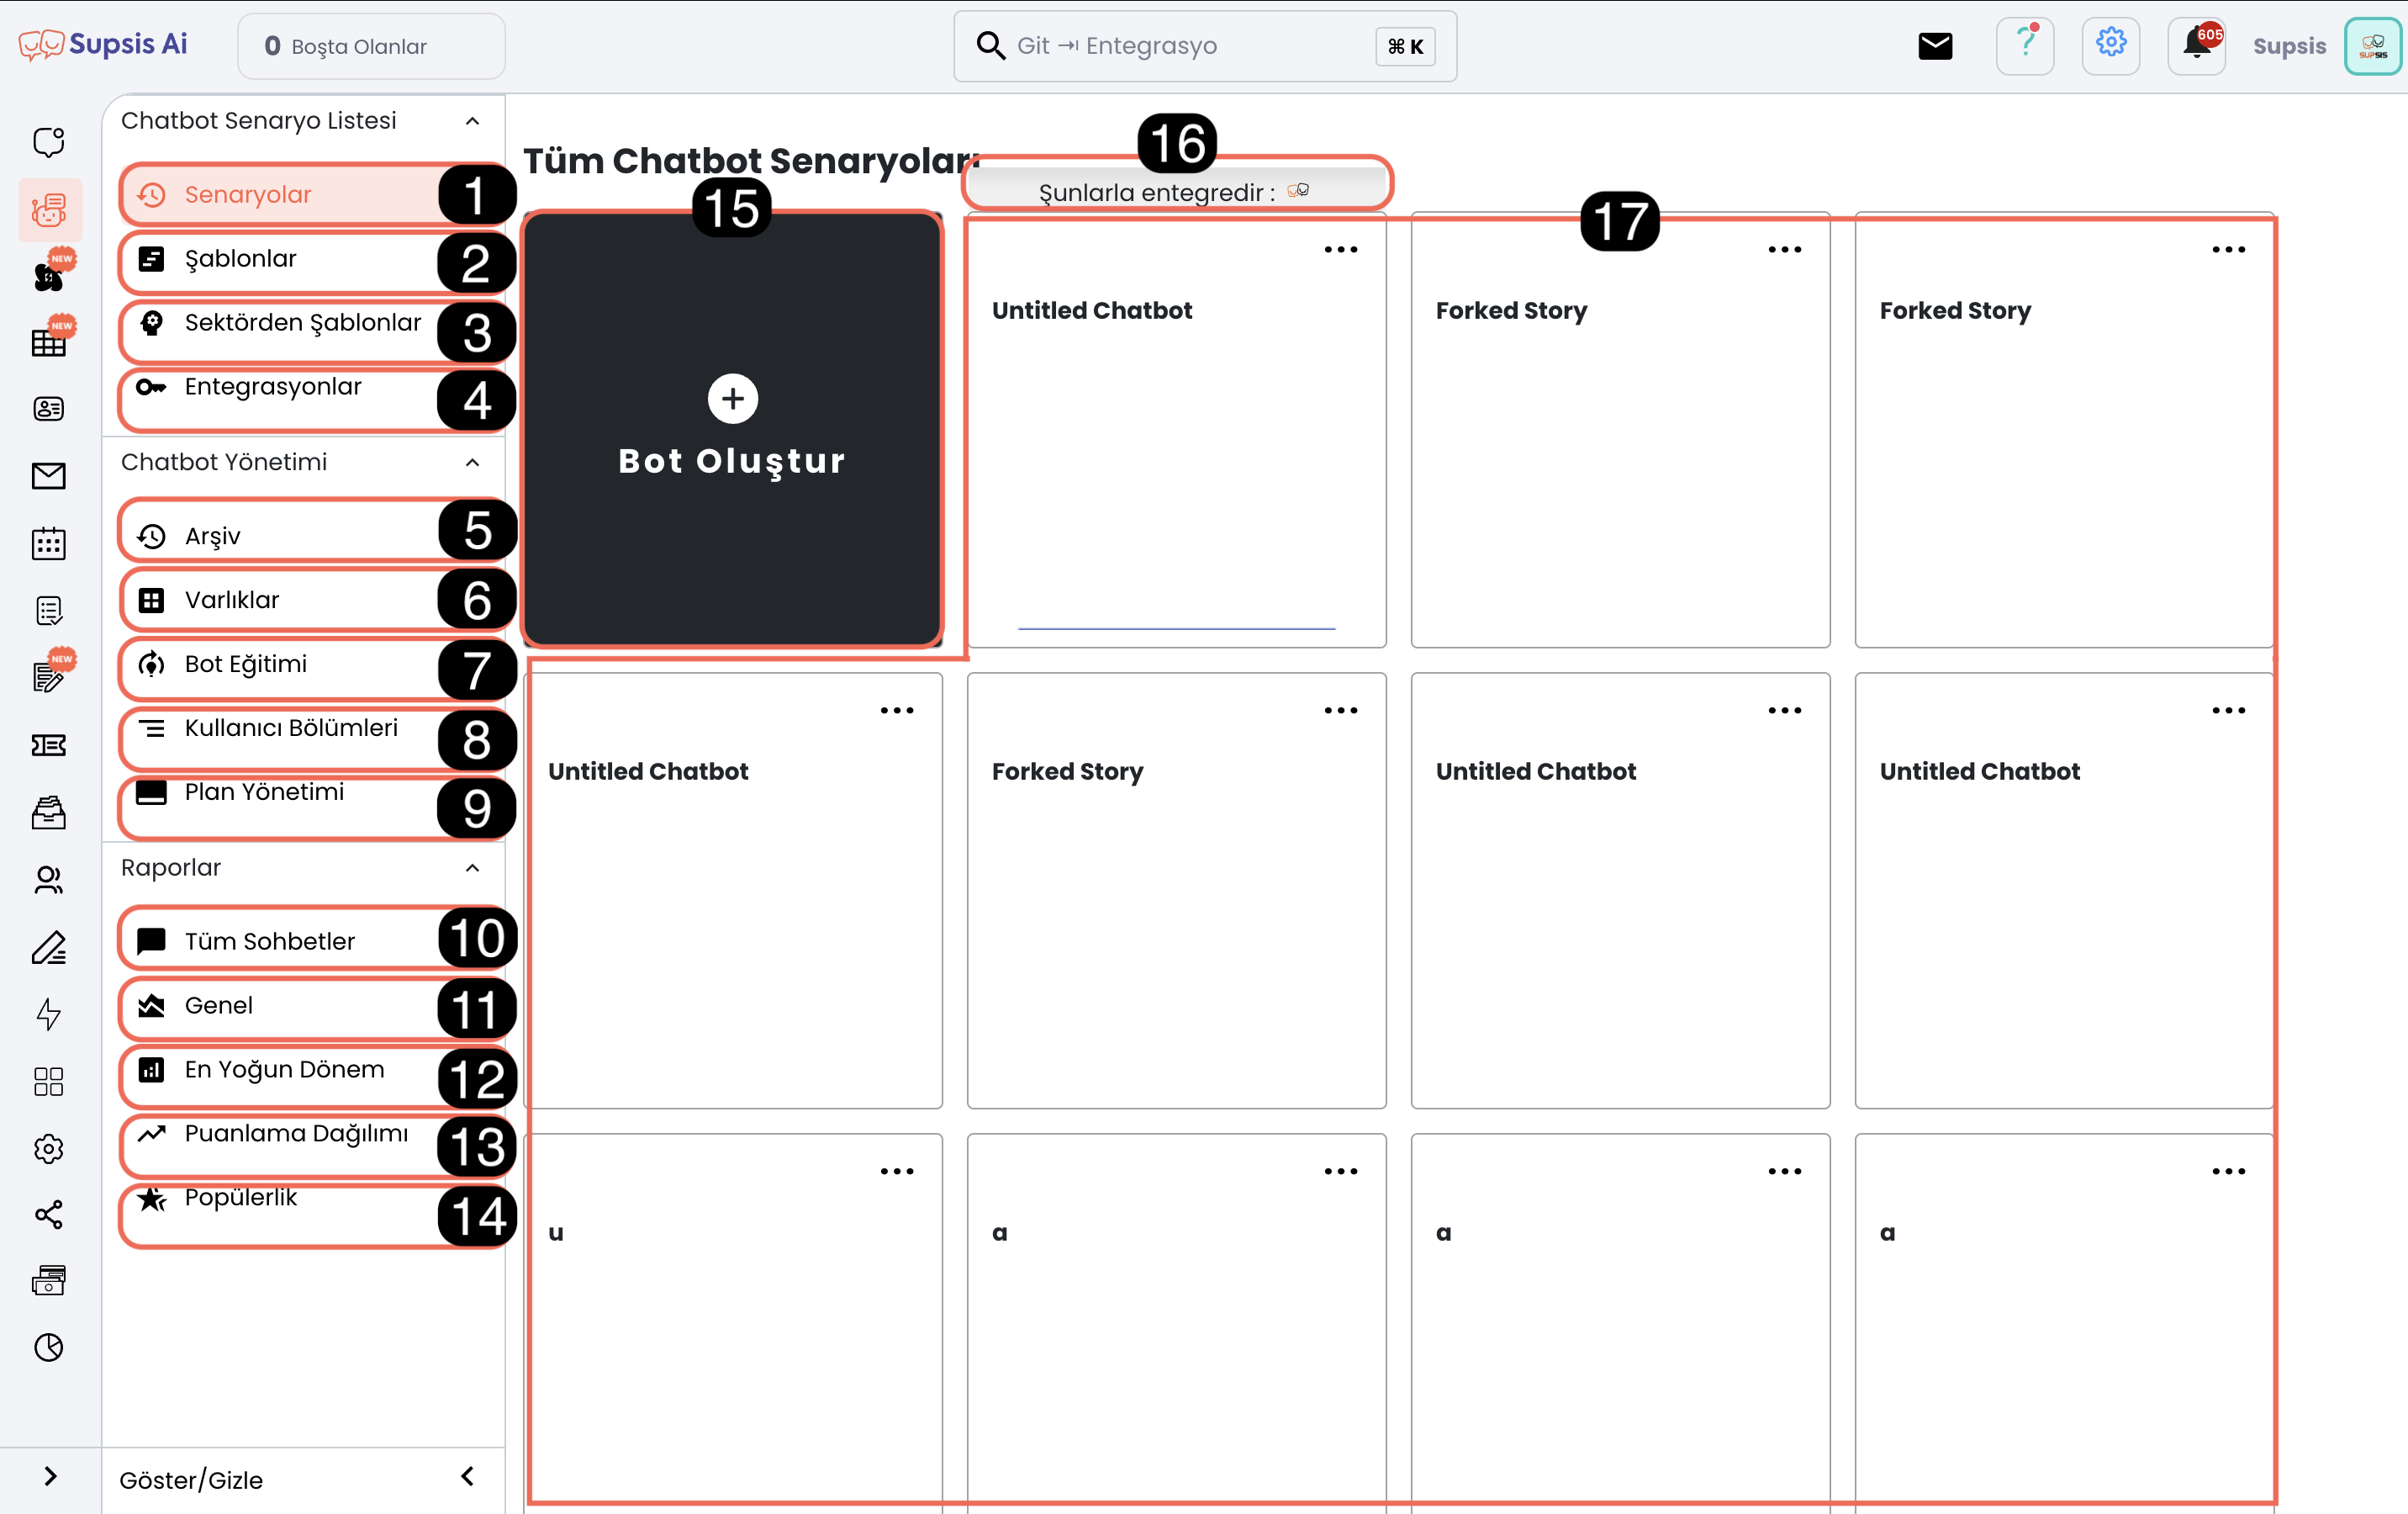This screenshot has width=2408, height=1514.
Task: Open the live chat icon in left rail
Action: click(x=48, y=143)
